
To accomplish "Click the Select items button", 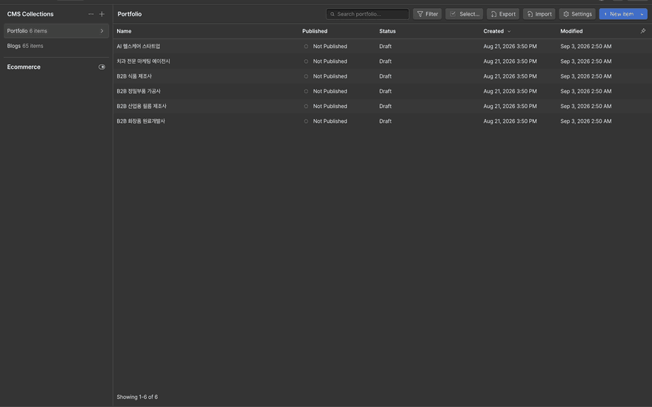I will pos(464,14).
